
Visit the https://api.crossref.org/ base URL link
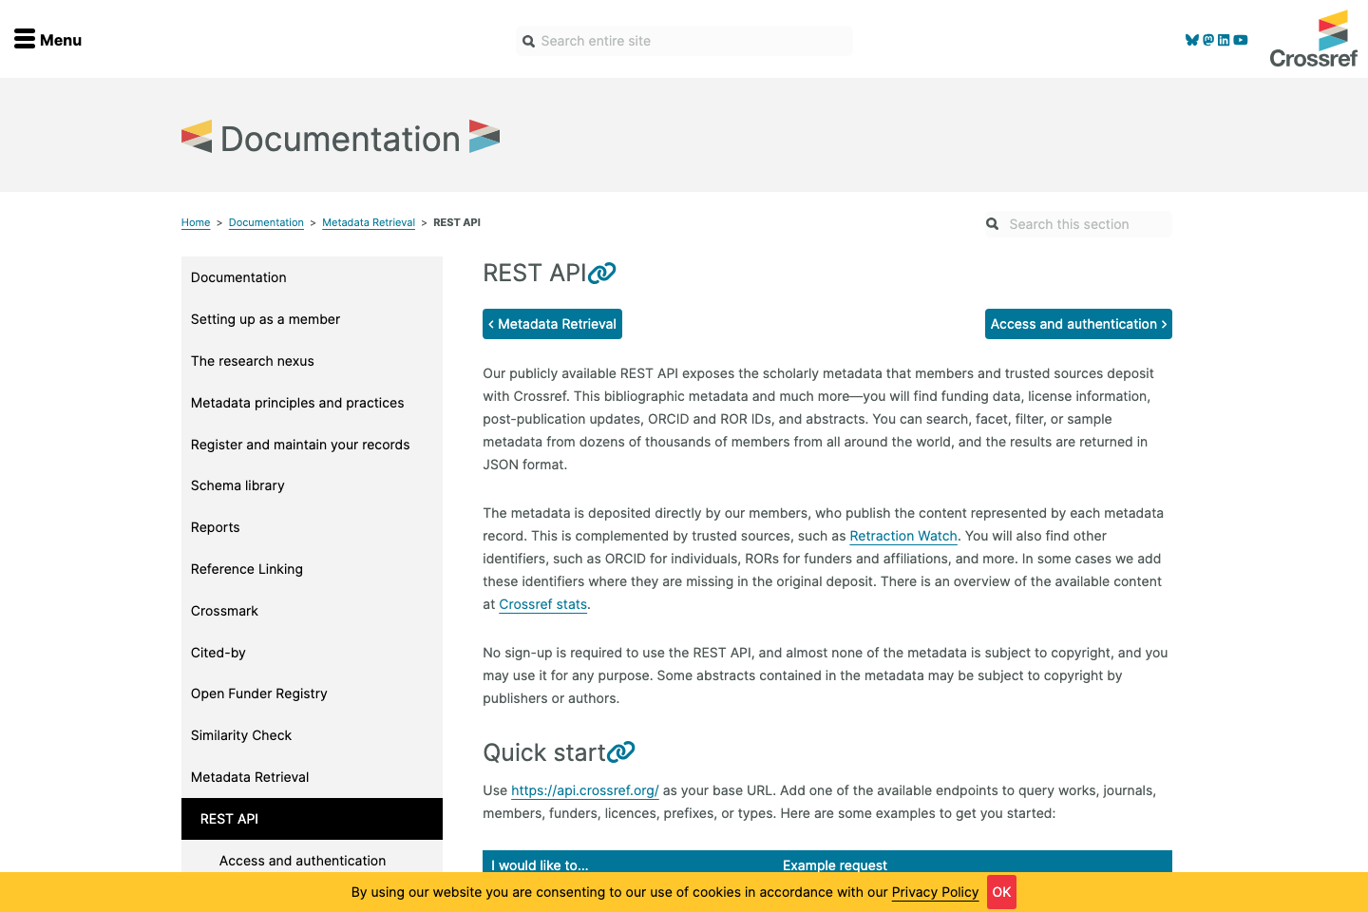point(585,789)
